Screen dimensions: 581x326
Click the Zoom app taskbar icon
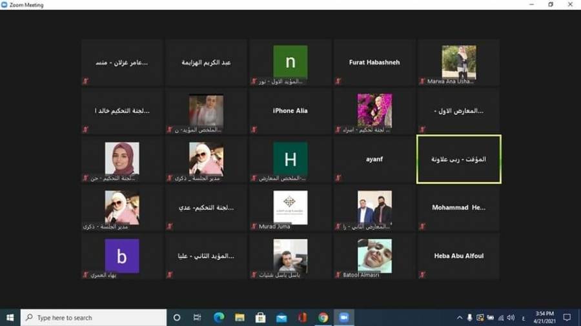(x=344, y=318)
